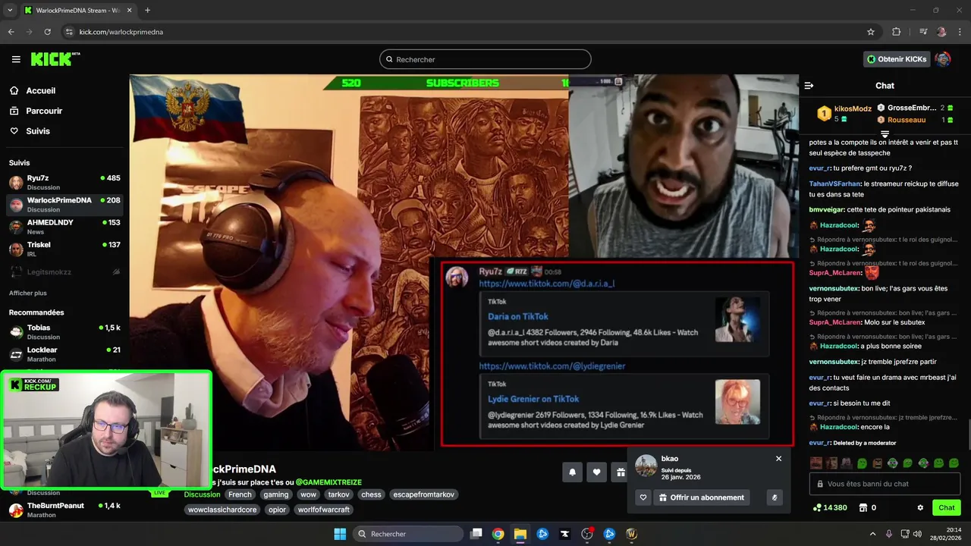Click the lydiegrenier TikTok URL in stream
This screenshot has width=971, height=546.
tap(552, 366)
